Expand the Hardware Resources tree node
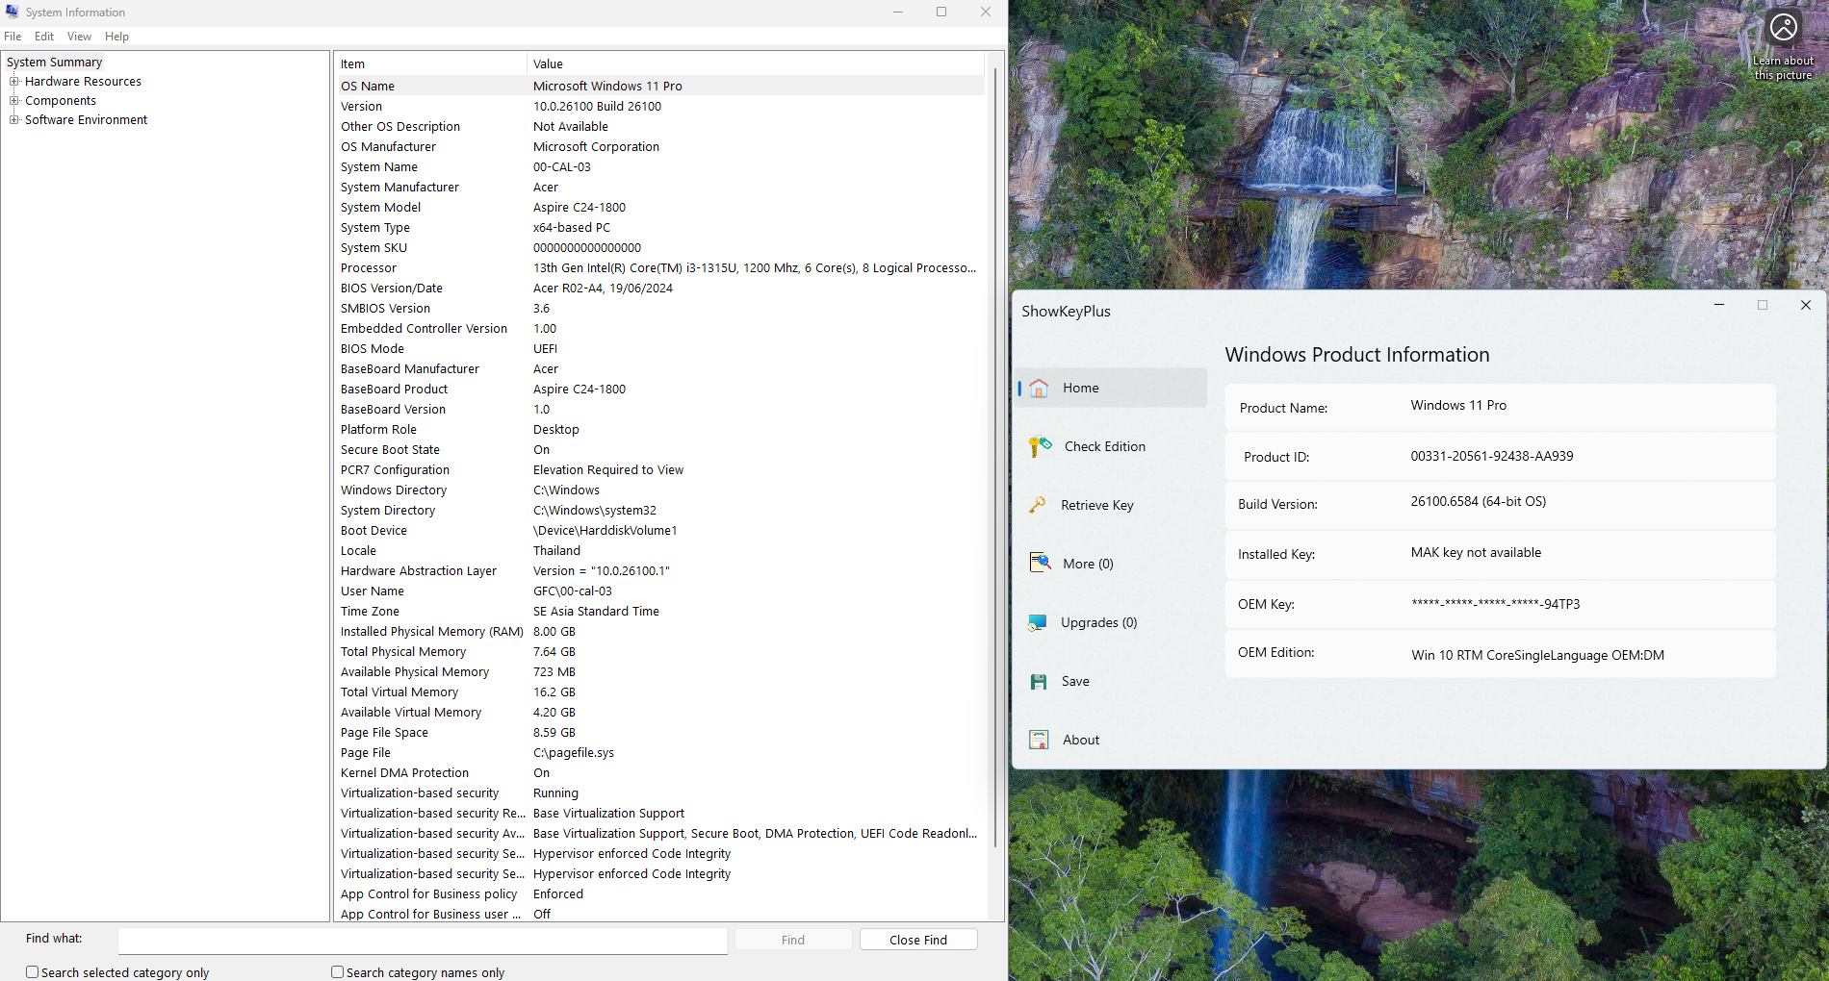The height and width of the screenshot is (981, 1829). [14, 82]
